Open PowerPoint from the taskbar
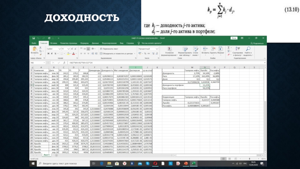Screen dimensions: 300x169 186,163
